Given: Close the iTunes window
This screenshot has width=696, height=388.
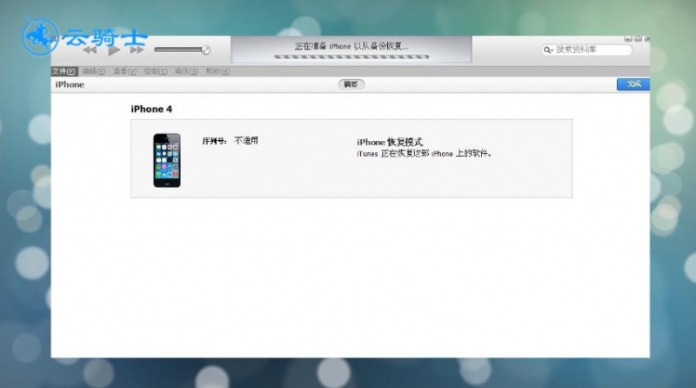Looking at the screenshot, I should point(646,38).
